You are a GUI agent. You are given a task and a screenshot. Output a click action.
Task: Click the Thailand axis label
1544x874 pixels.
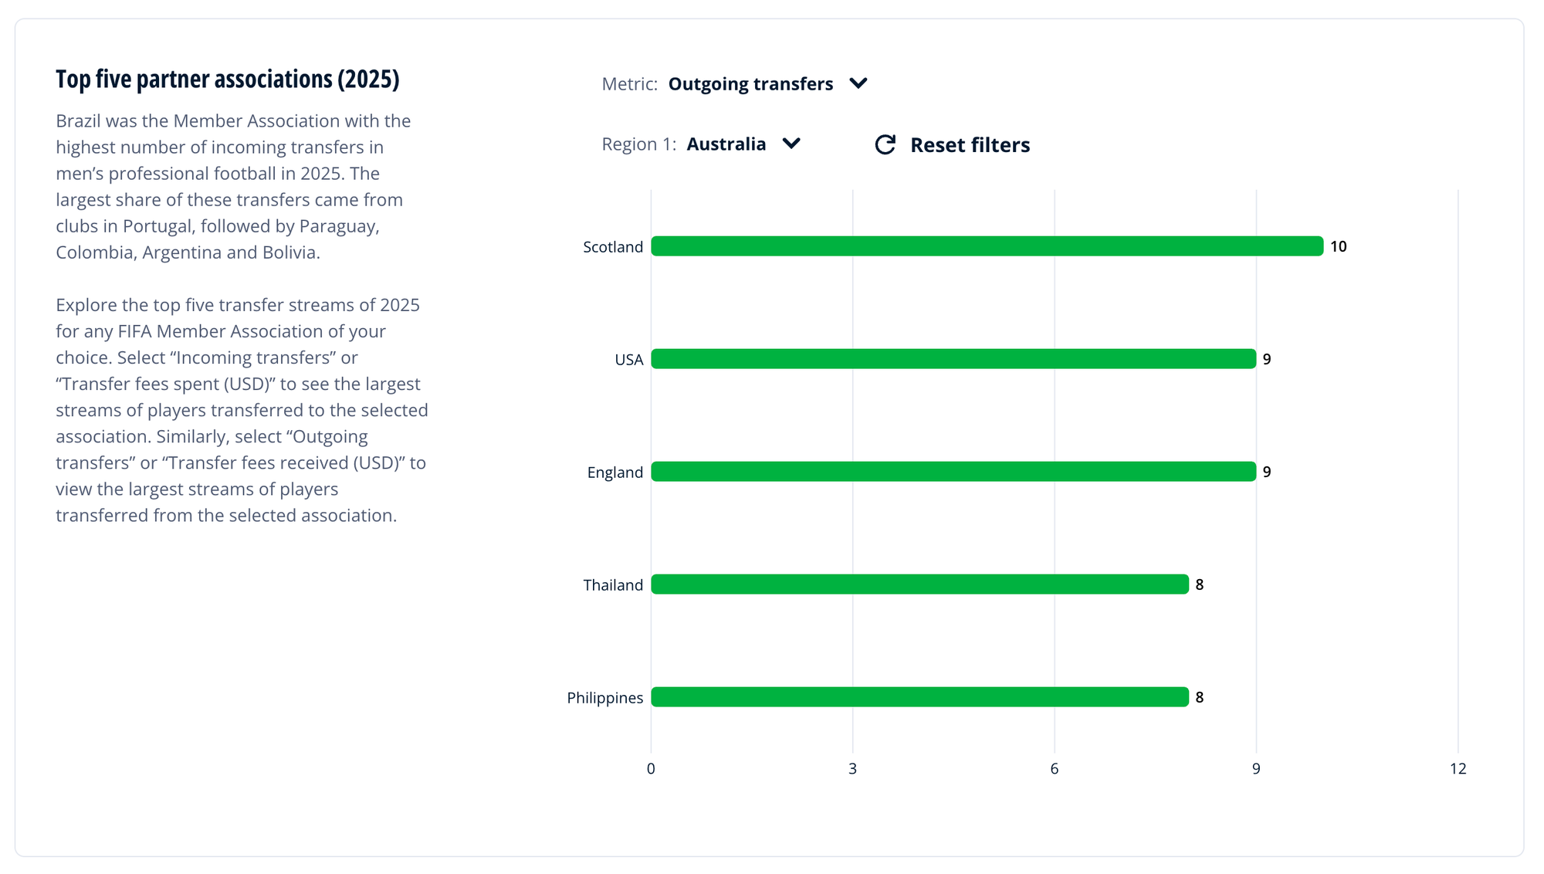[x=612, y=585]
